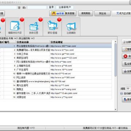Select row 南允生活网
The width and height of the screenshot is (131, 131).
[x=56, y=86]
